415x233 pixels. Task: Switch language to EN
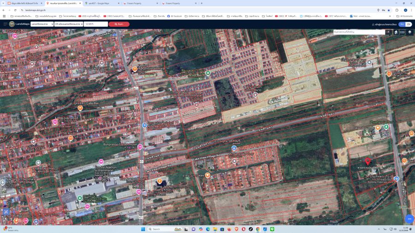coord(409,24)
